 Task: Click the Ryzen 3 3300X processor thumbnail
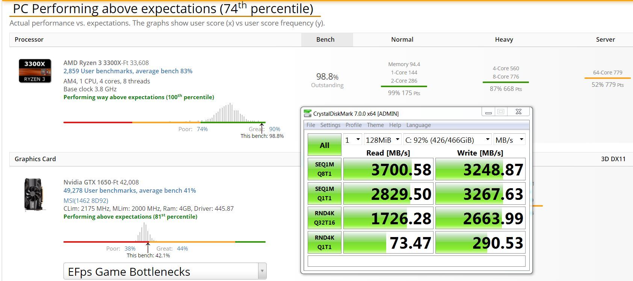click(x=35, y=71)
